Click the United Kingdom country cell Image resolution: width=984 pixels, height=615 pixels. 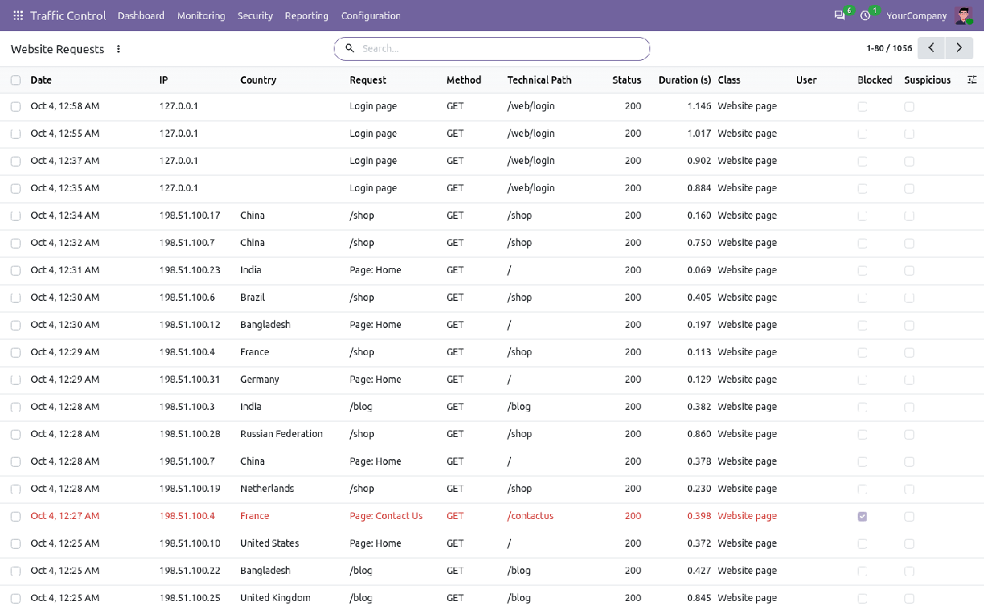(x=276, y=599)
